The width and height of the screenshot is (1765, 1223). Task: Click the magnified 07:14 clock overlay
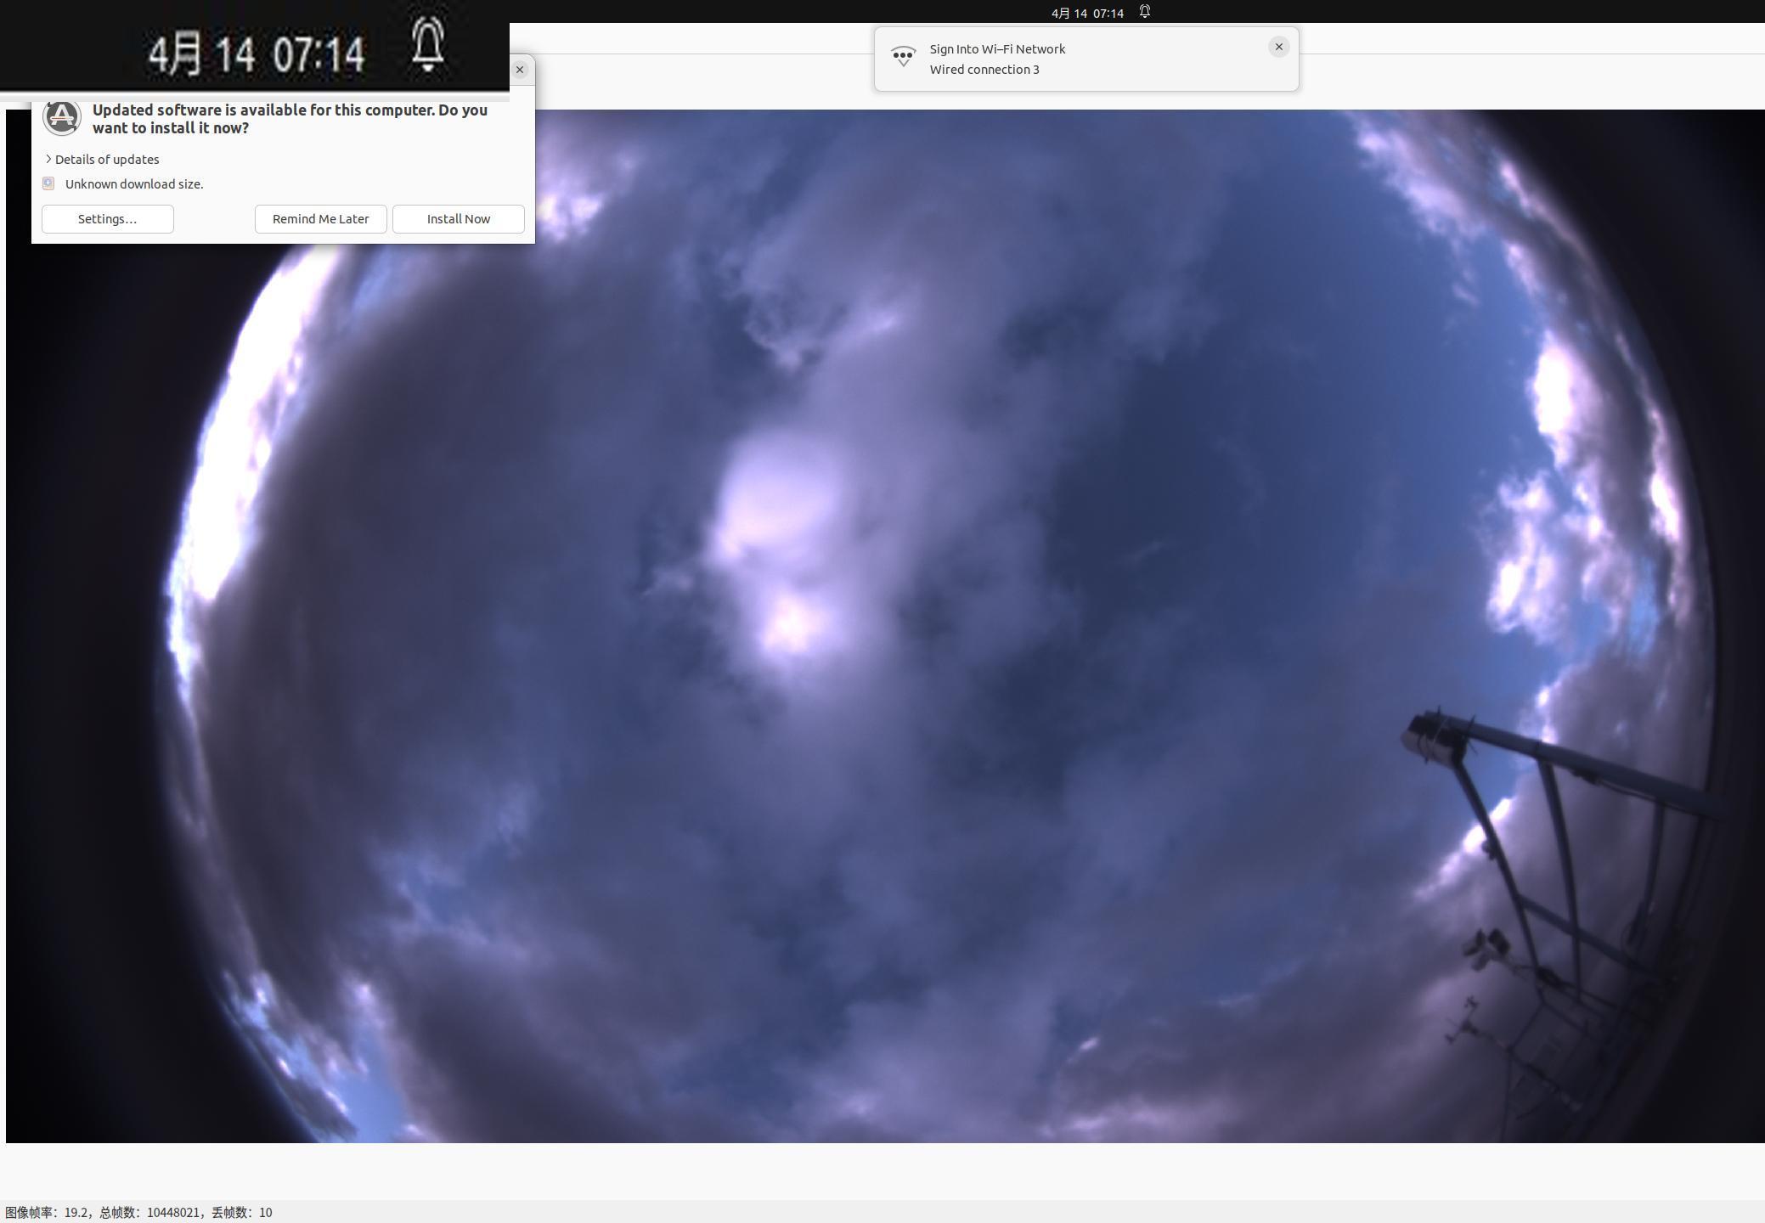tap(319, 55)
